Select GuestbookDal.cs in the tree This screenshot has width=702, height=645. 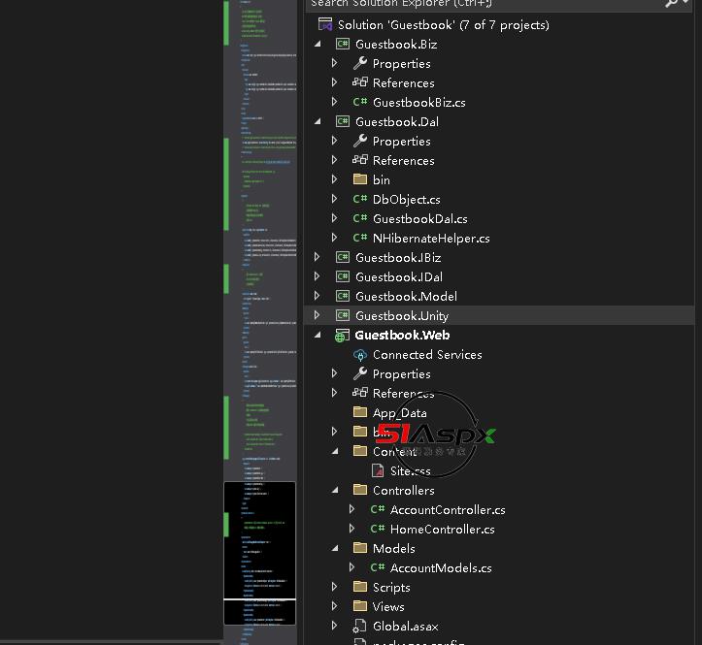click(419, 218)
